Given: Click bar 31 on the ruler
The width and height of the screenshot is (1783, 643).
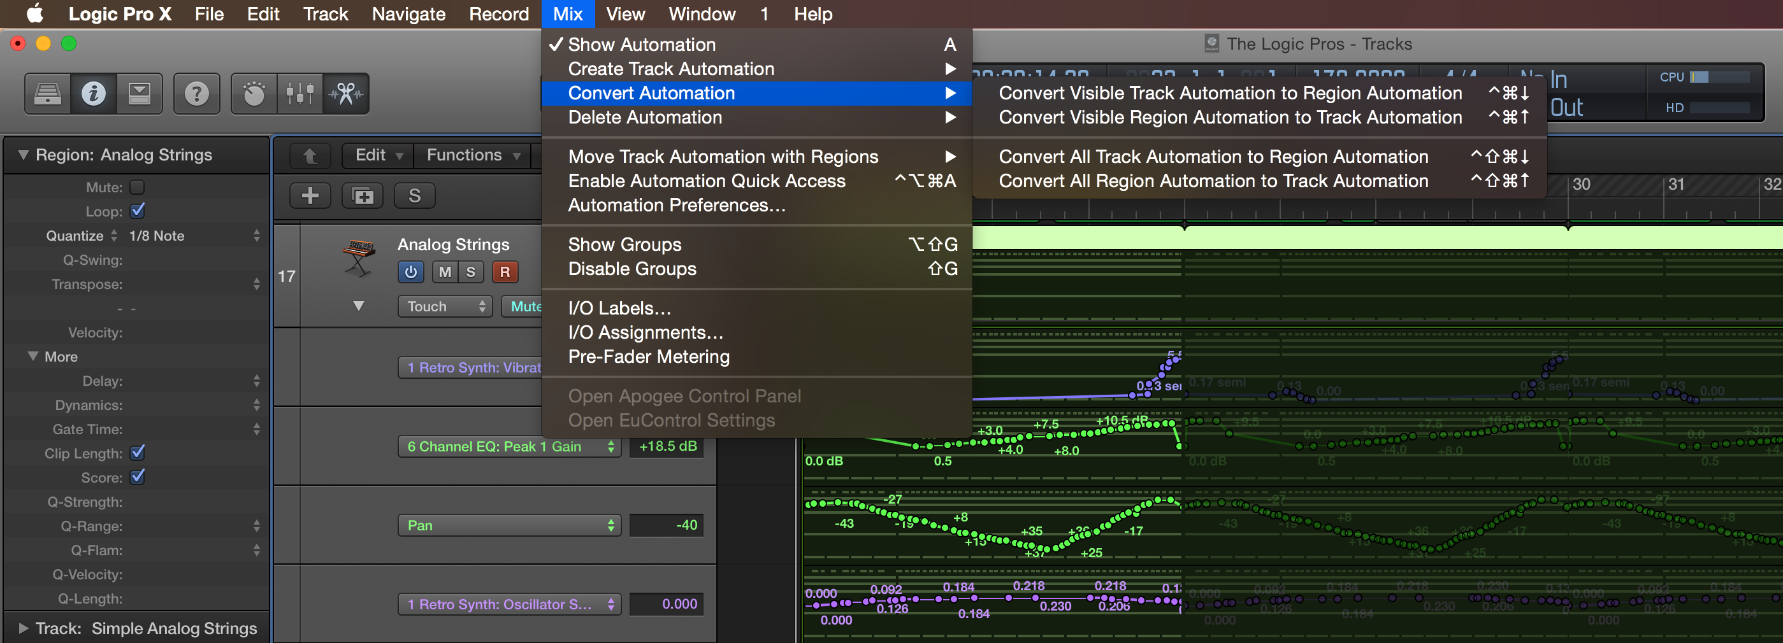Looking at the screenshot, I should (x=1675, y=185).
